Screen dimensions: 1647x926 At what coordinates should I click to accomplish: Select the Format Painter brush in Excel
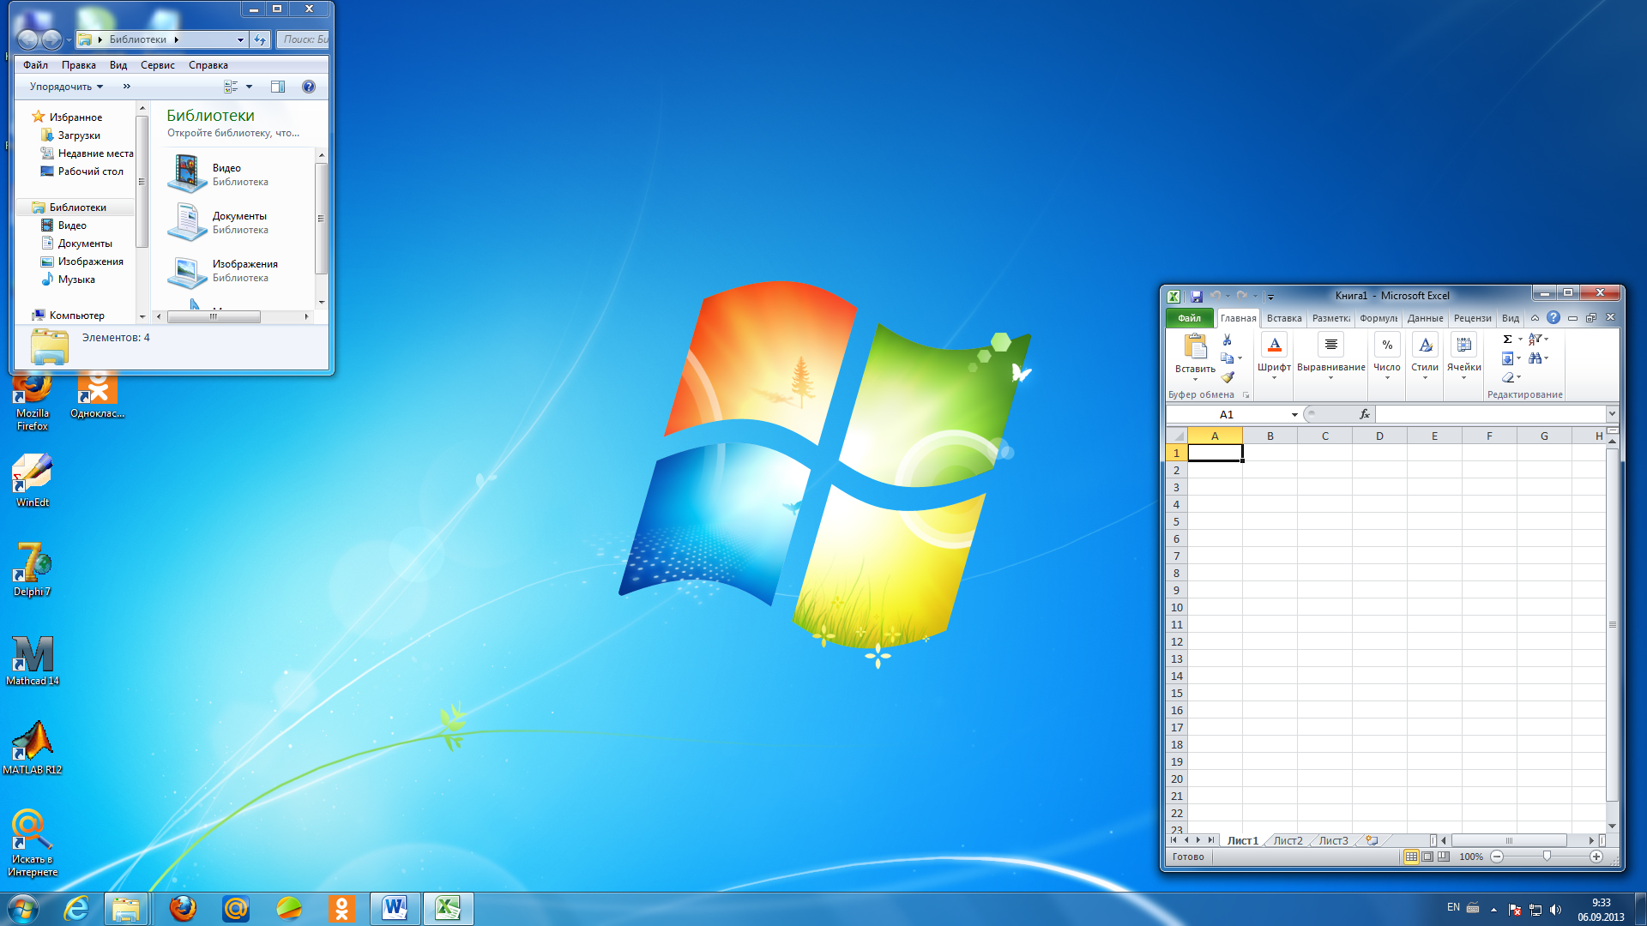pos(1228,377)
